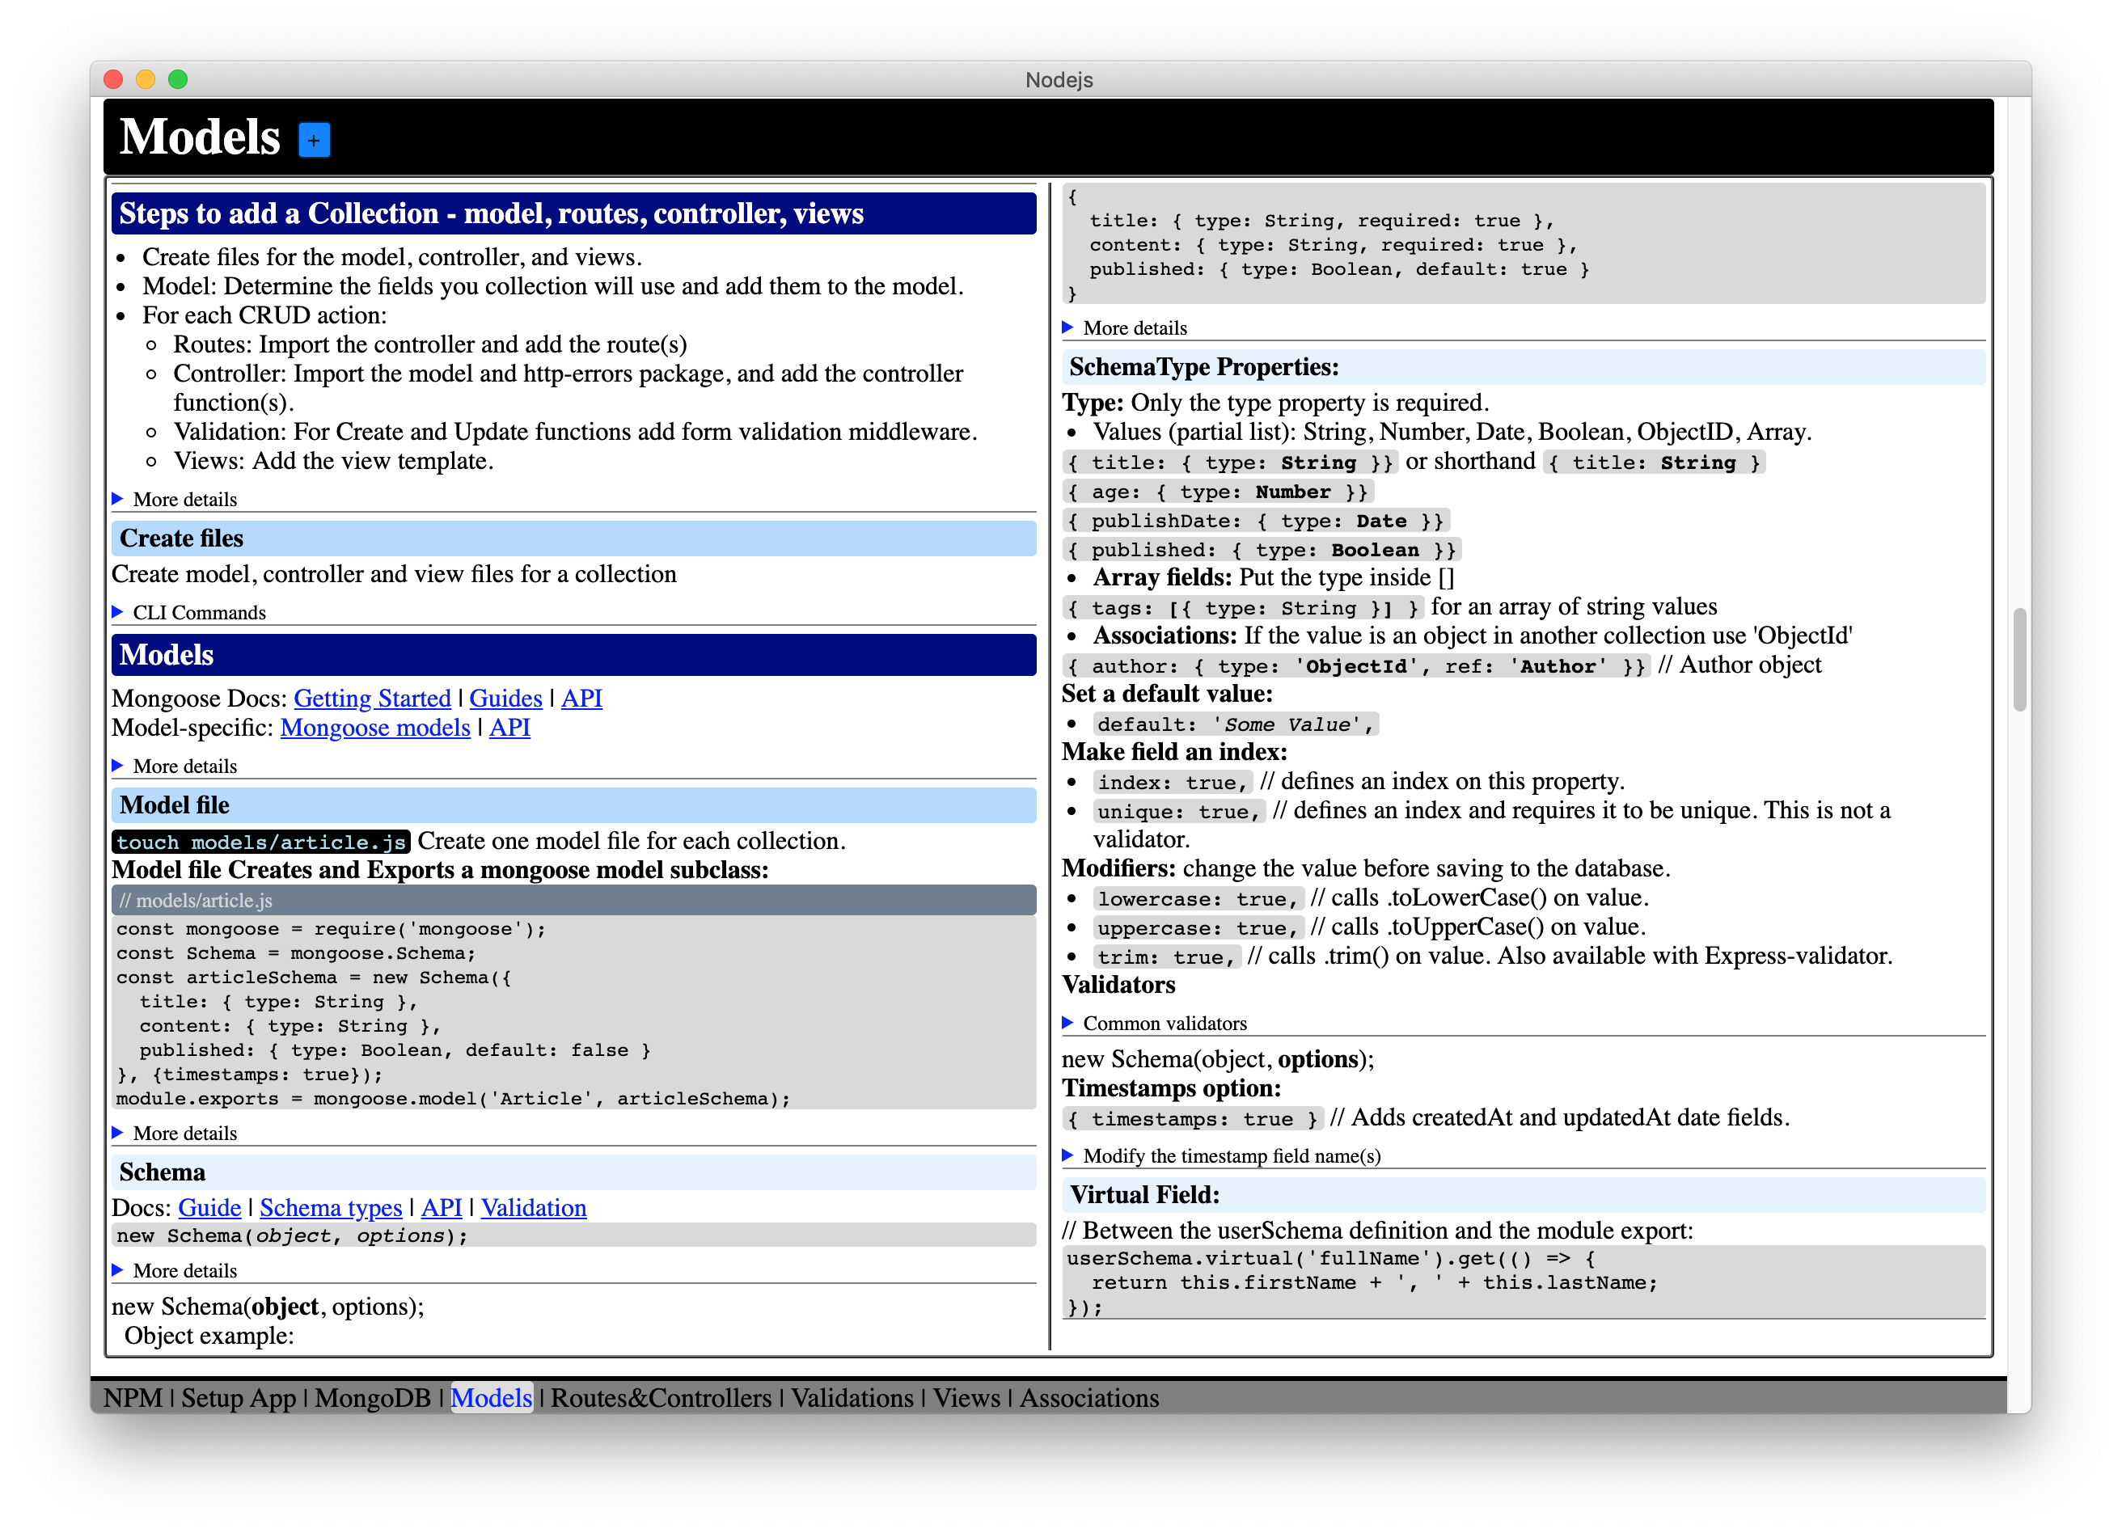Click the shorthand '{ title: String }' snippet
Image resolution: width=2122 pixels, height=1533 pixels.
pyautogui.click(x=1655, y=463)
